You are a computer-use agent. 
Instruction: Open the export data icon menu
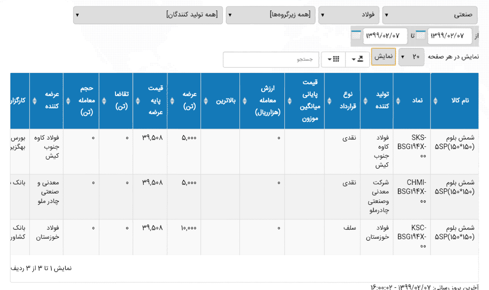(x=357, y=59)
